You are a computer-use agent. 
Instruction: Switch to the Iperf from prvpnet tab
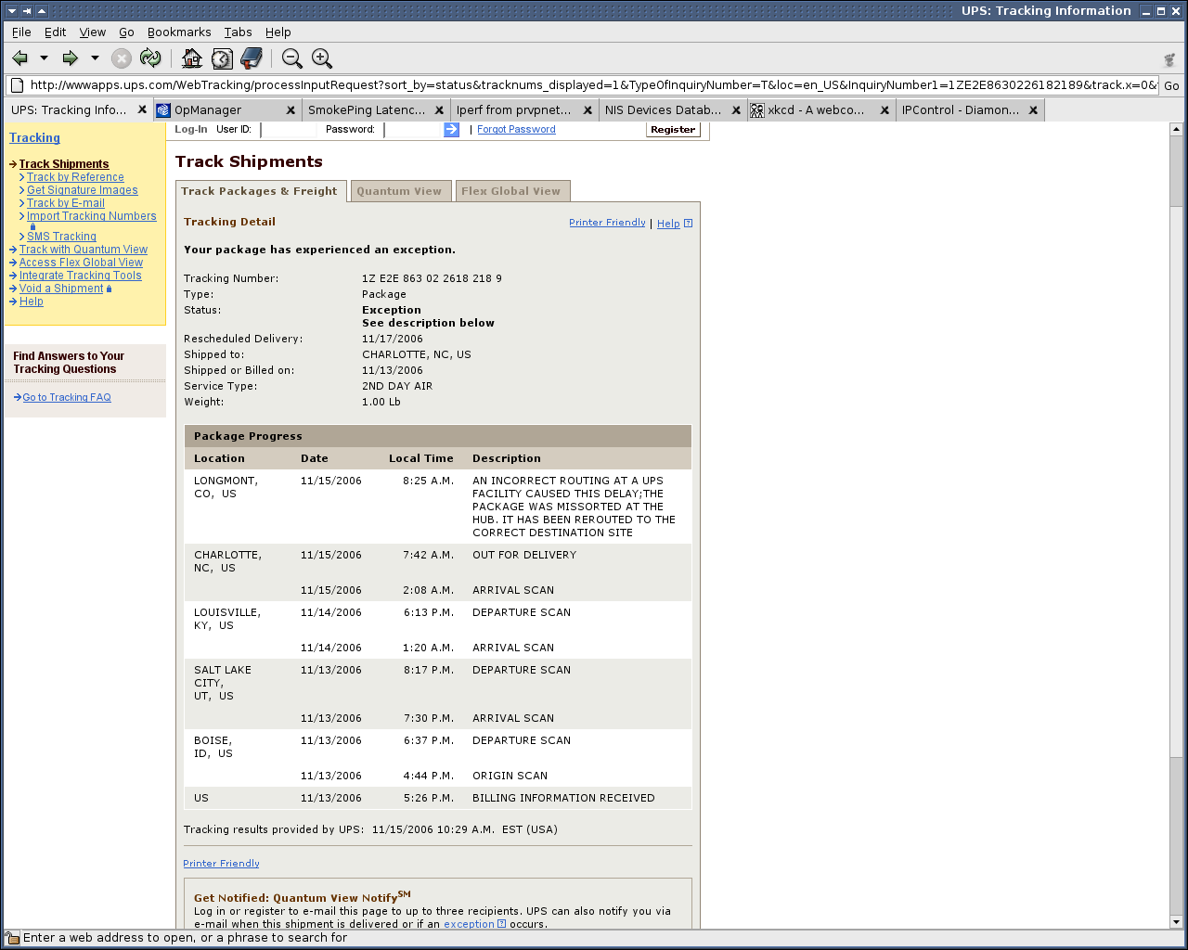(524, 109)
